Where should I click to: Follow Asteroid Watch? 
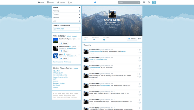[64, 51]
